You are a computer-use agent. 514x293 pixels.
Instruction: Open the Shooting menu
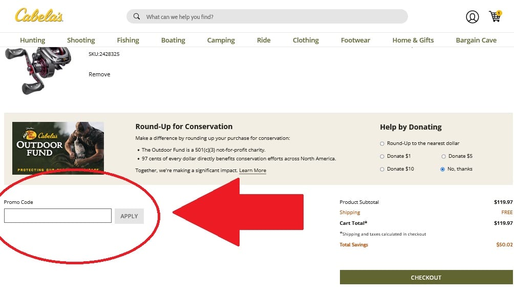pyautogui.click(x=81, y=40)
